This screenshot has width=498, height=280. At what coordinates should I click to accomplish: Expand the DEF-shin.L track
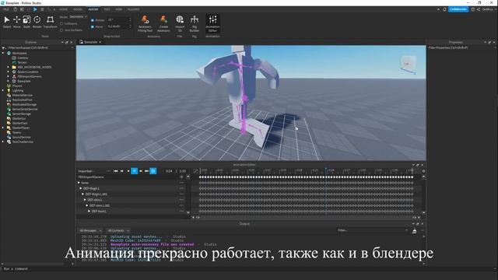pos(85,200)
